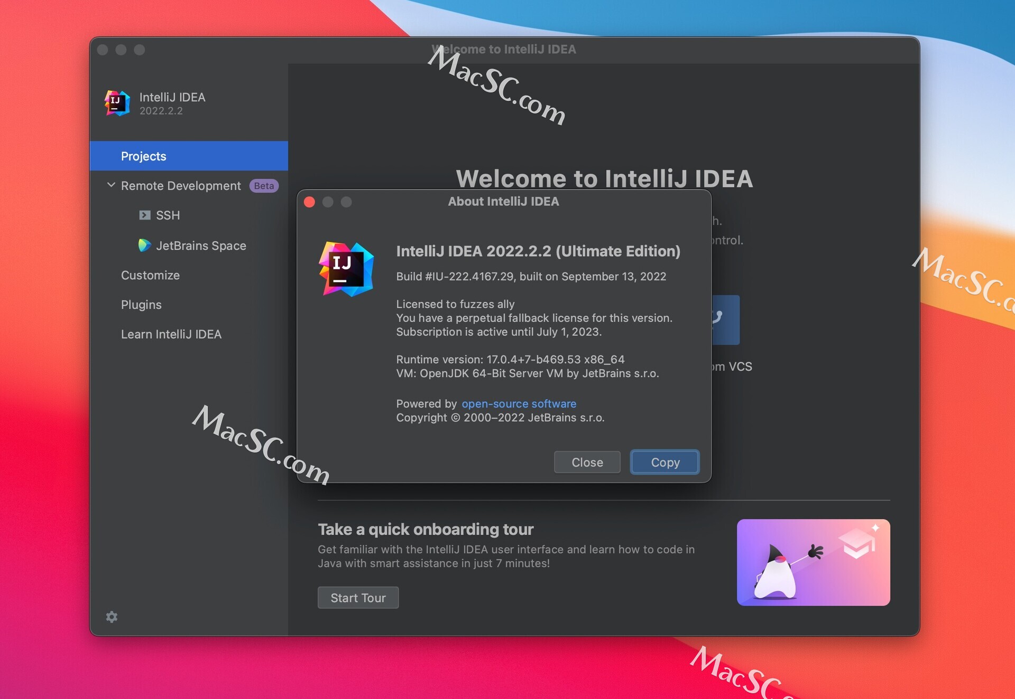The image size is (1015, 699).
Task: Click the Copy button in the About dialog
Action: (665, 462)
